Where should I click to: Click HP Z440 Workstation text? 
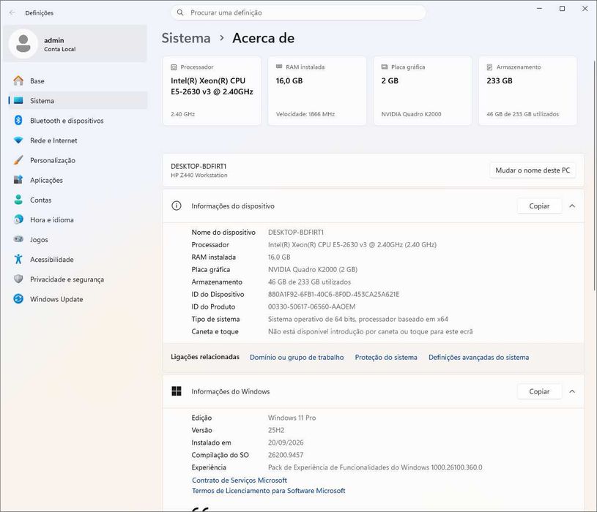coord(199,175)
